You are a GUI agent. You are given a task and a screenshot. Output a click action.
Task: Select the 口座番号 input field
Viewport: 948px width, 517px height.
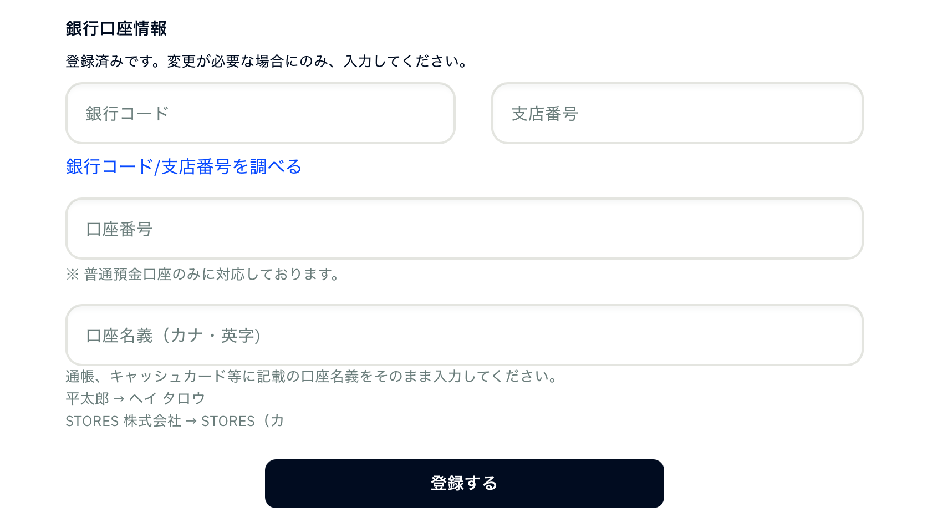[x=464, y=229]
